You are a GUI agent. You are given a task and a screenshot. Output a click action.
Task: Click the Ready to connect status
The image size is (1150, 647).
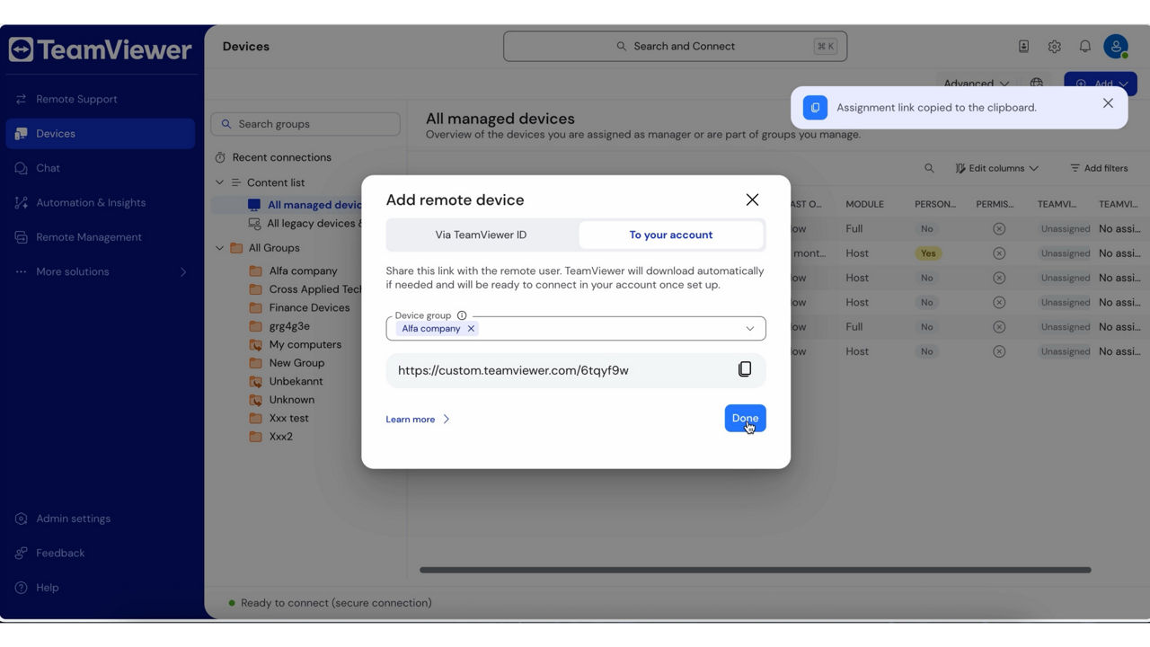point(336,603)
